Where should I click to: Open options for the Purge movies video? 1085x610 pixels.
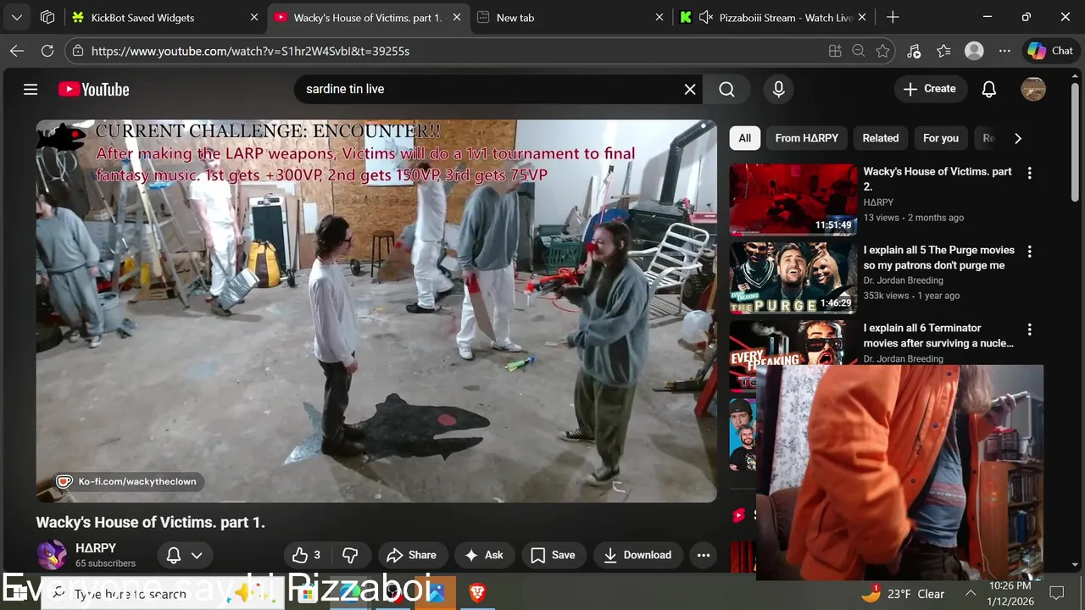(x=1029, y=252)
